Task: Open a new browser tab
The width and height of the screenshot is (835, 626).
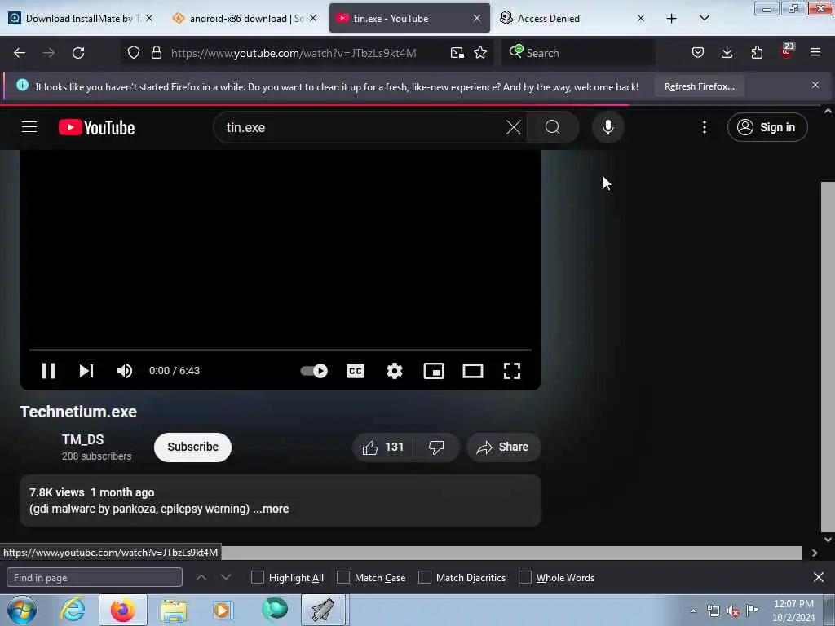Action: tap(672, 19)
